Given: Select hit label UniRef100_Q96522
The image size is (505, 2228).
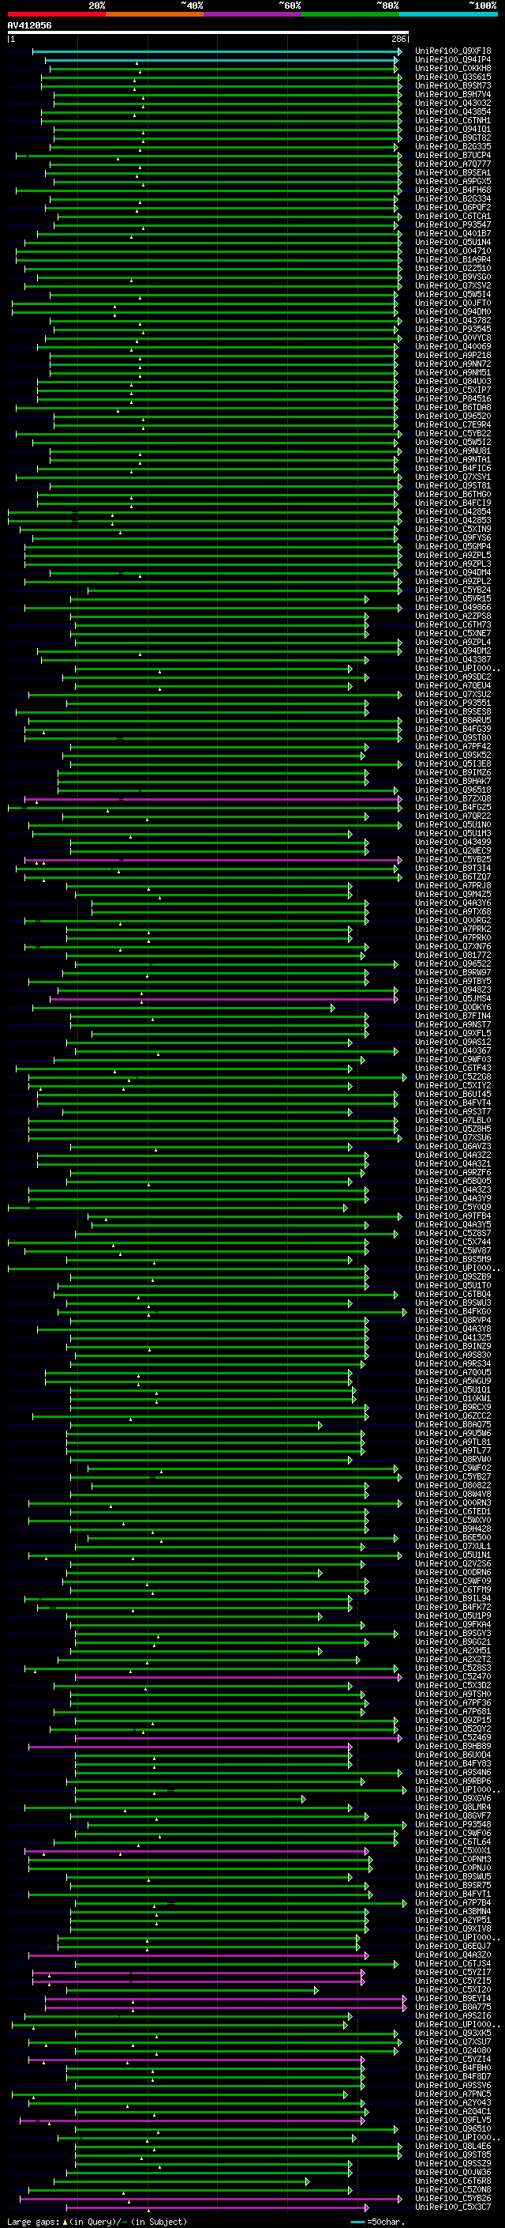Looking at the screenshot, I should click(x=453, y=963).
